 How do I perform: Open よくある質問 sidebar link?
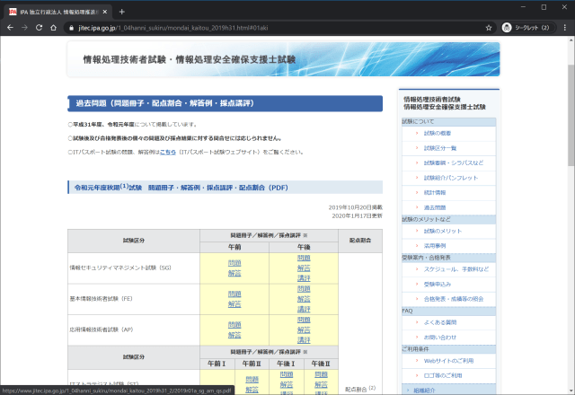(440, 322)
